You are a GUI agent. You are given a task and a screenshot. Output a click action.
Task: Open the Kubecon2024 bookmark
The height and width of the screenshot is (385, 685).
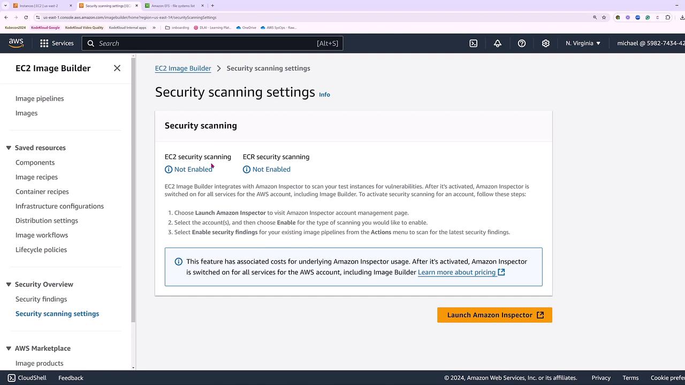[15, 27]
